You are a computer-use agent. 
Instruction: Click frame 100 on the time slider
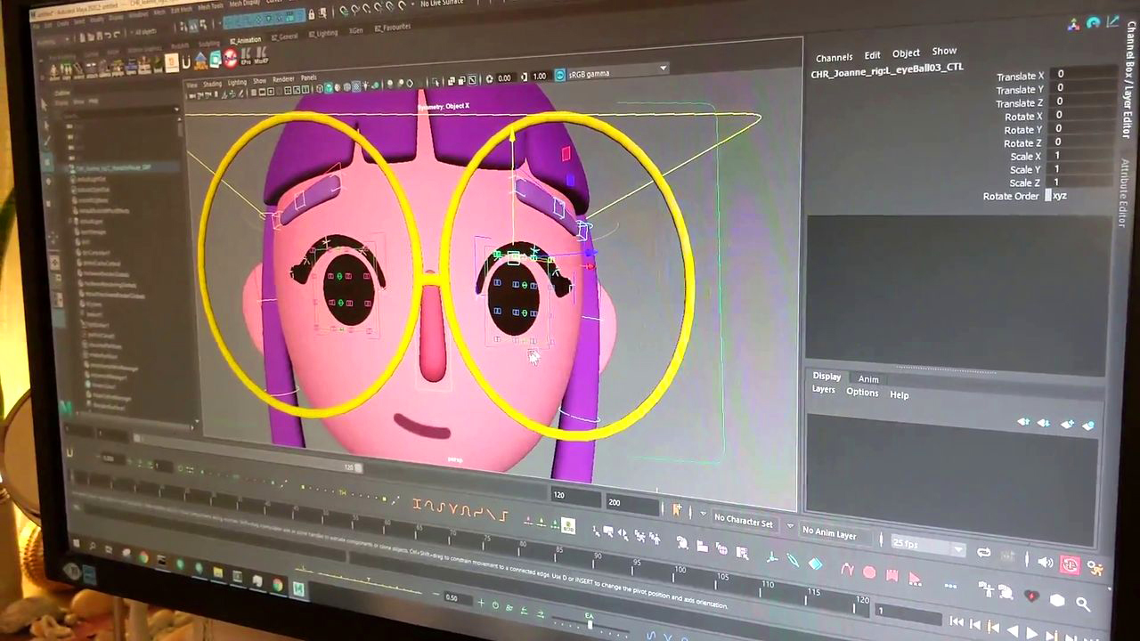[x=680, y=570]
